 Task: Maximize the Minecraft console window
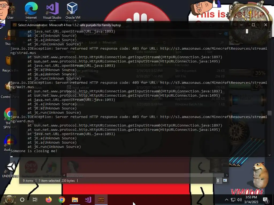(x=253, y=25)
